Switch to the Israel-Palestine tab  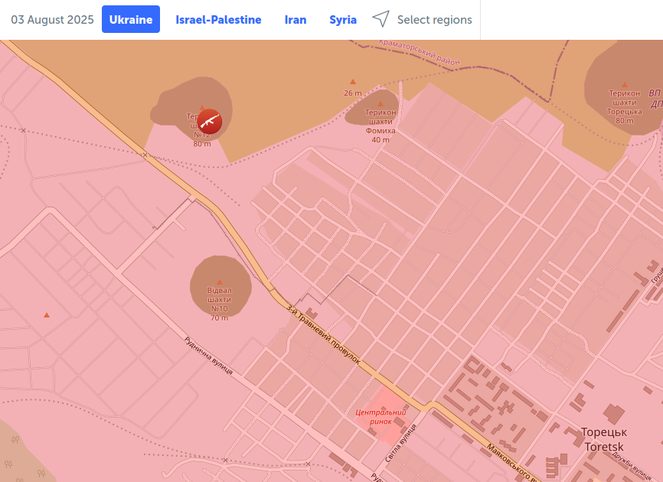click(218, 20)
